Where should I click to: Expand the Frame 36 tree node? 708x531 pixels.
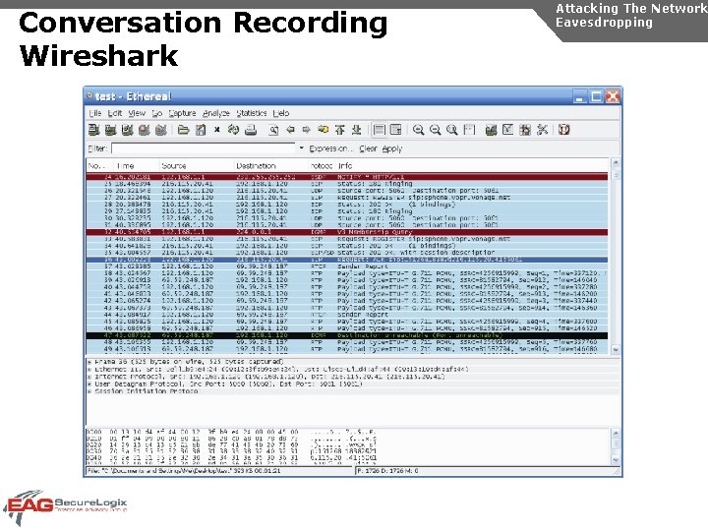click(x=89, y=362)
